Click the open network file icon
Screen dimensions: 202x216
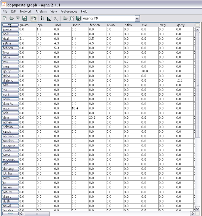point(11,18)
